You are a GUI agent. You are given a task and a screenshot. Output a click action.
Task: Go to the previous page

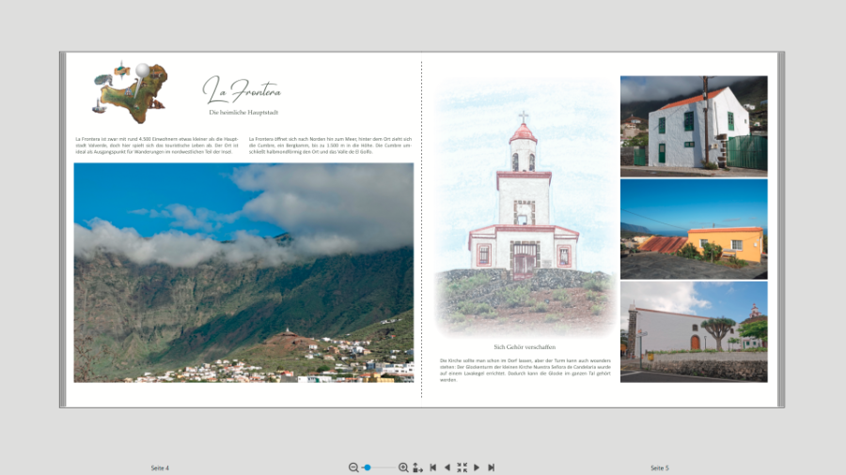point(446,467)
